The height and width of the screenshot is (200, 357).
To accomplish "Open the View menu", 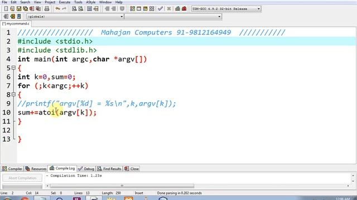I will point(37,2).
